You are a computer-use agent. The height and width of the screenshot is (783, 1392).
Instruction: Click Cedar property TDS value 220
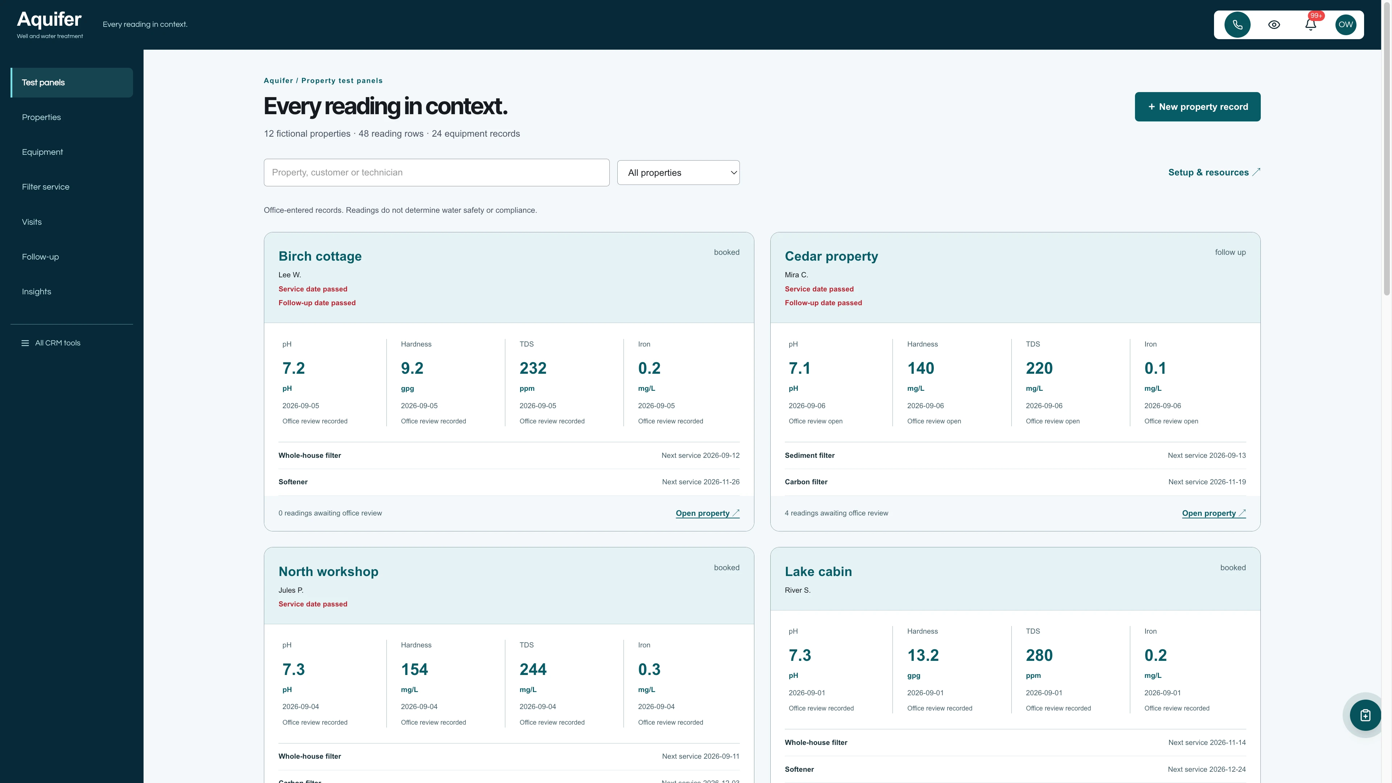click(x=1039, y=369)
